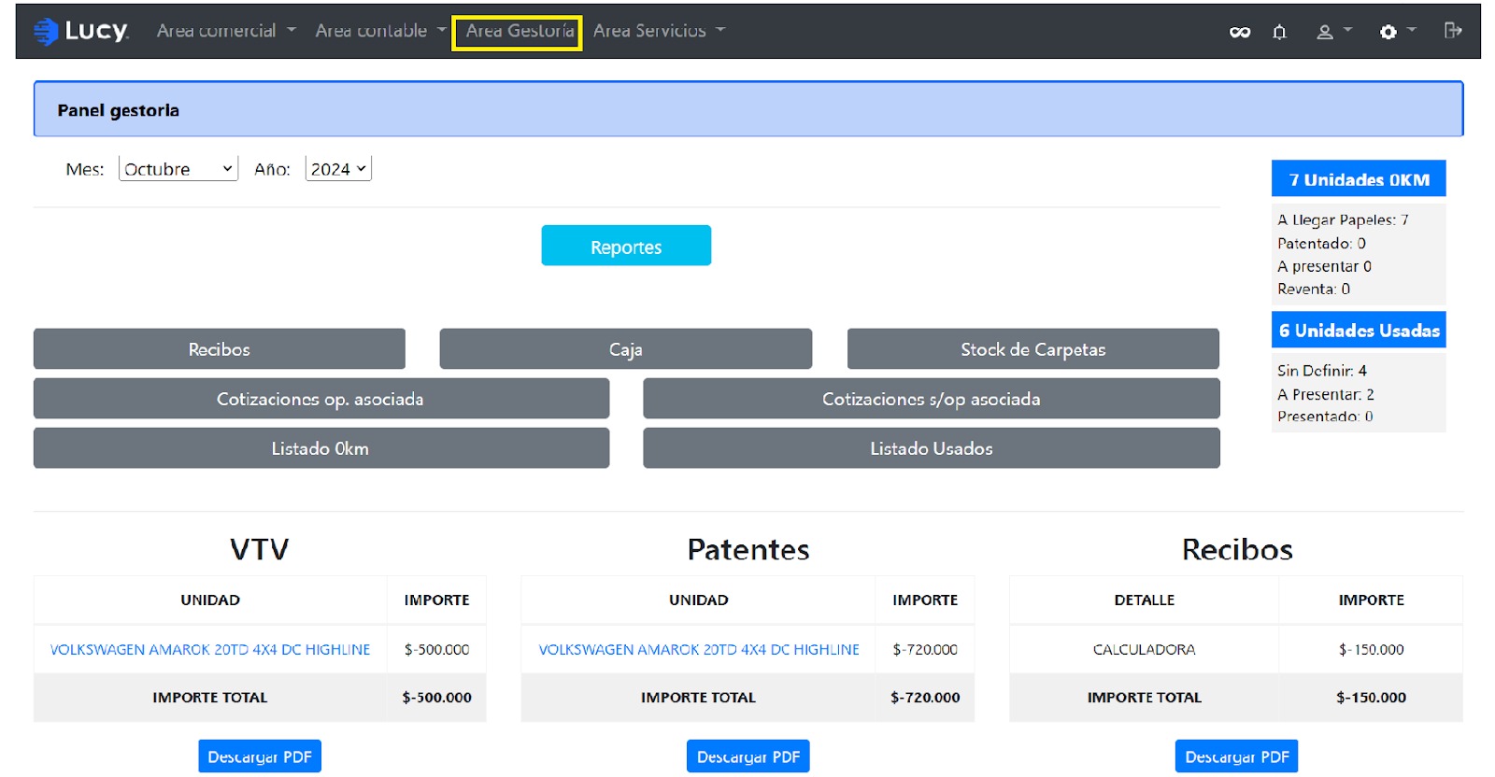The image size is (1495, 777).
Task: Open Listado Usados
Action: (932, 448)
